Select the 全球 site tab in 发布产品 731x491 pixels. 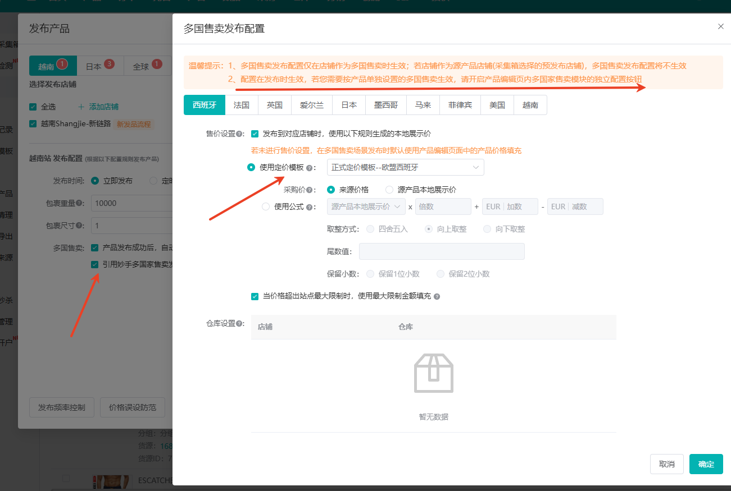pyautogui.click(x=147, y=66)
